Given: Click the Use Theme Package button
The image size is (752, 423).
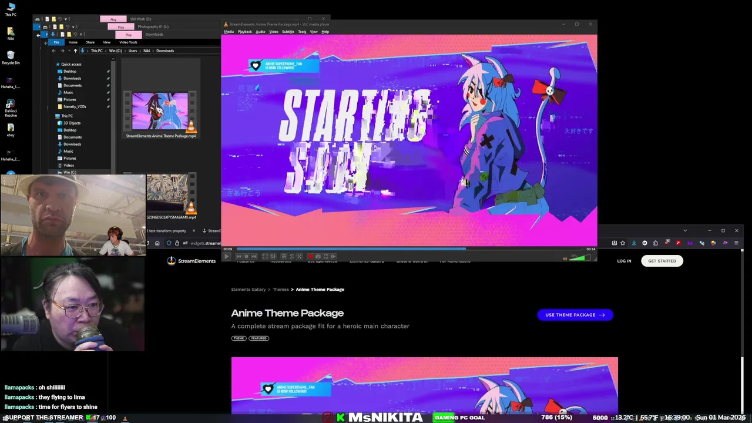Looking at the screenshot, I should pos(575,315).
